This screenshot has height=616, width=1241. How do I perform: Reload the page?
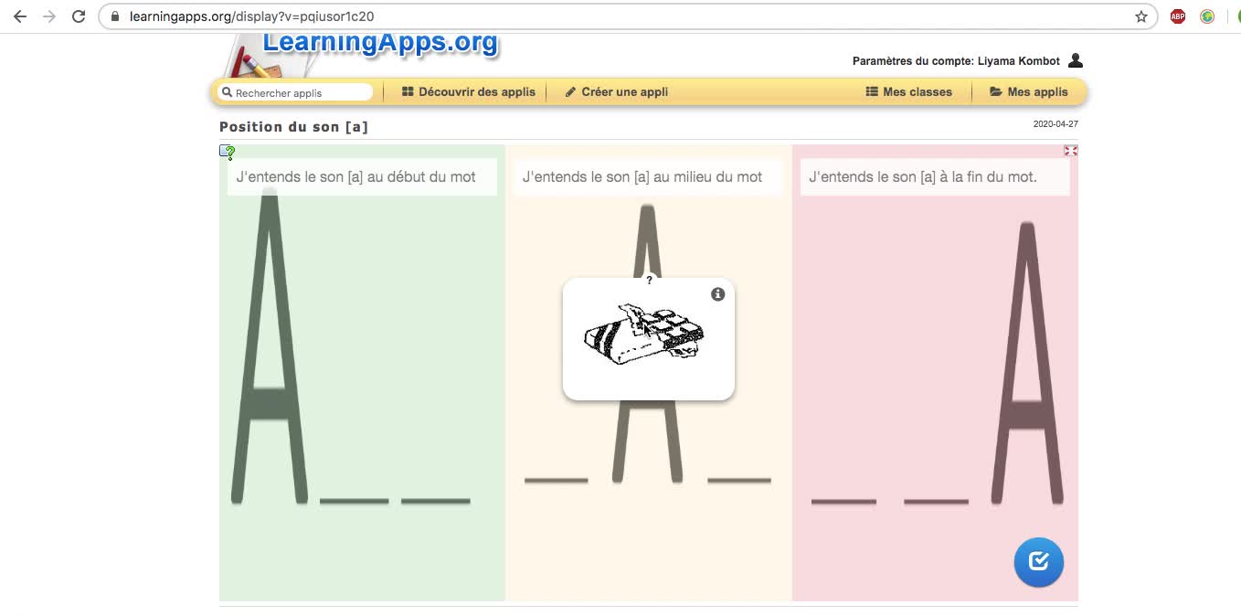coord(79,16)
